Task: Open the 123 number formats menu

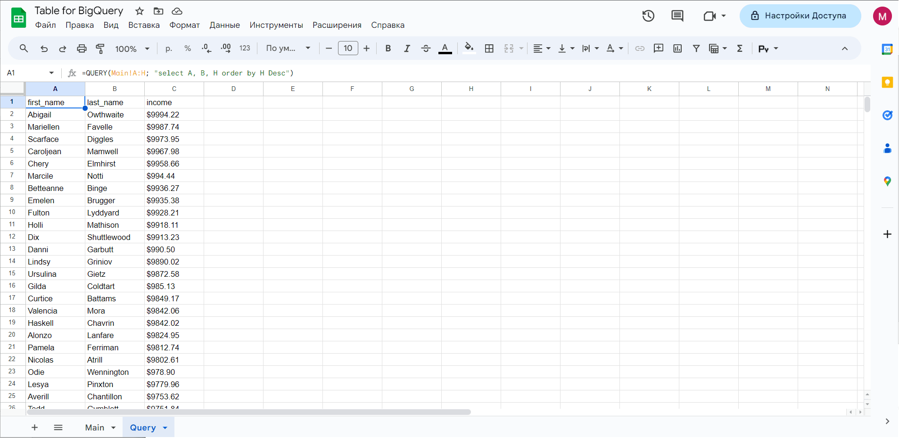Action: coord(245,48)
